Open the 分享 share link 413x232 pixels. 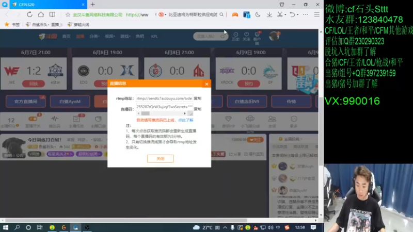point(235,154)
